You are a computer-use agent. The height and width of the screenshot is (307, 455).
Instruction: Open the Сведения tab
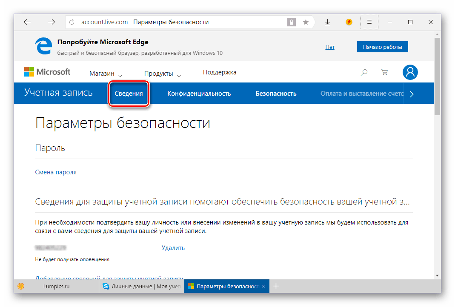[x=129, y=94]
